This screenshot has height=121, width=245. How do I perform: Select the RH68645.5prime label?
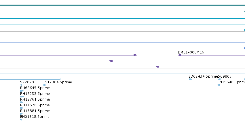pyautogui.click(x=35, y=88)
